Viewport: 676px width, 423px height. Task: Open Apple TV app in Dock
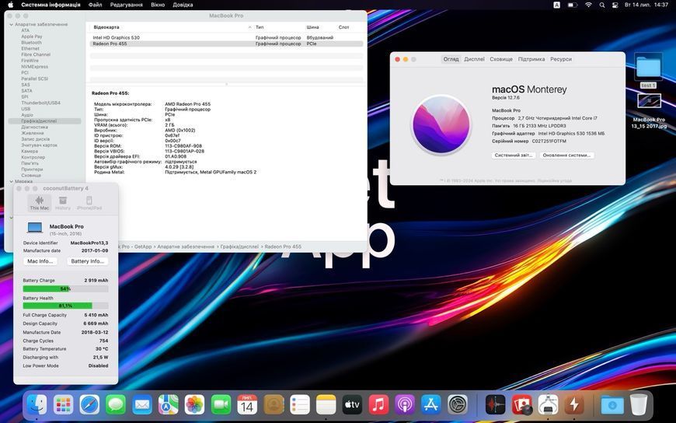352,405
